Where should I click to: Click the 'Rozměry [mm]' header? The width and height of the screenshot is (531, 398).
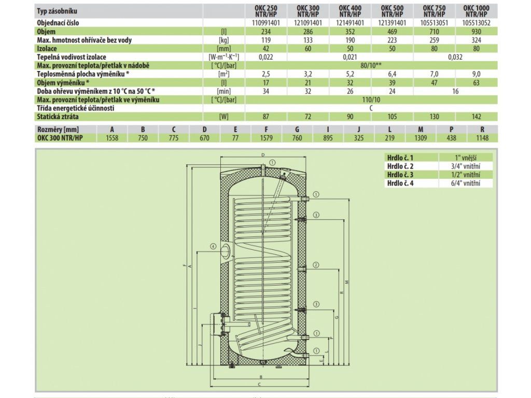(58, 129)
